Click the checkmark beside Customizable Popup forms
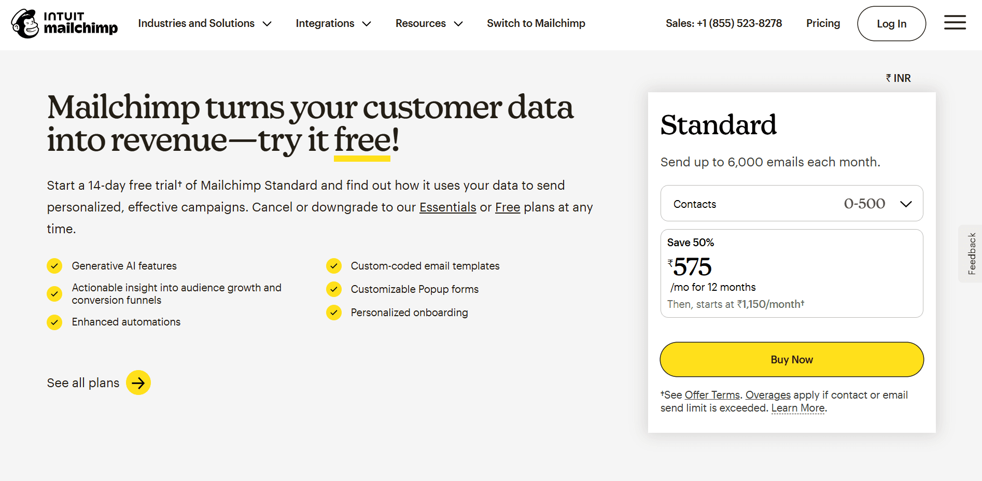The width and height of the screenshot is (982, 481). pos(334,289)
